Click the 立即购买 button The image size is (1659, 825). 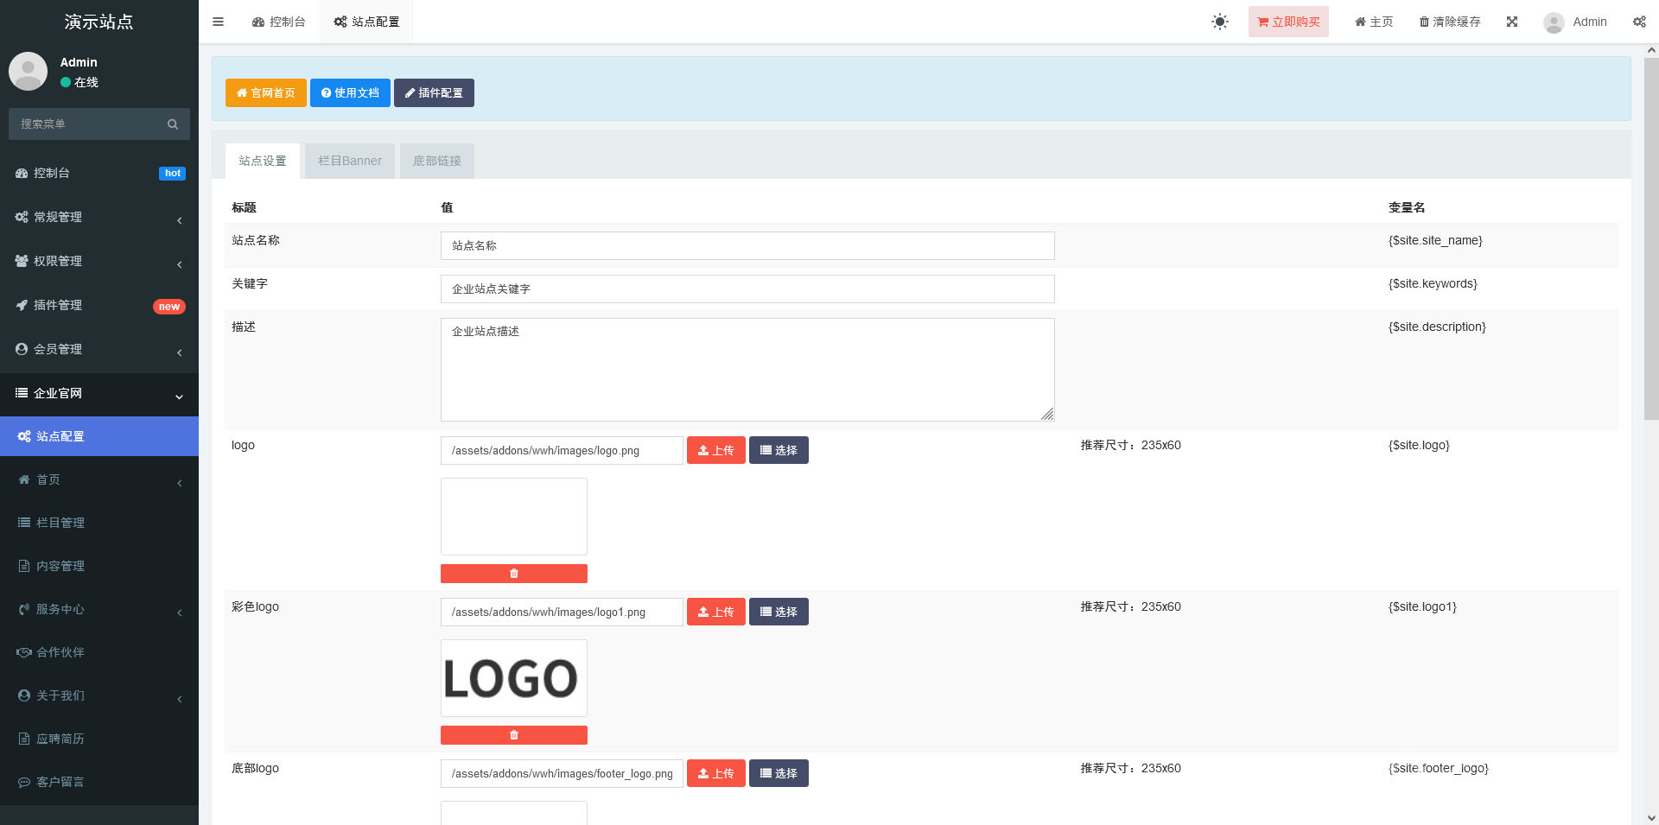point(1287,22)
